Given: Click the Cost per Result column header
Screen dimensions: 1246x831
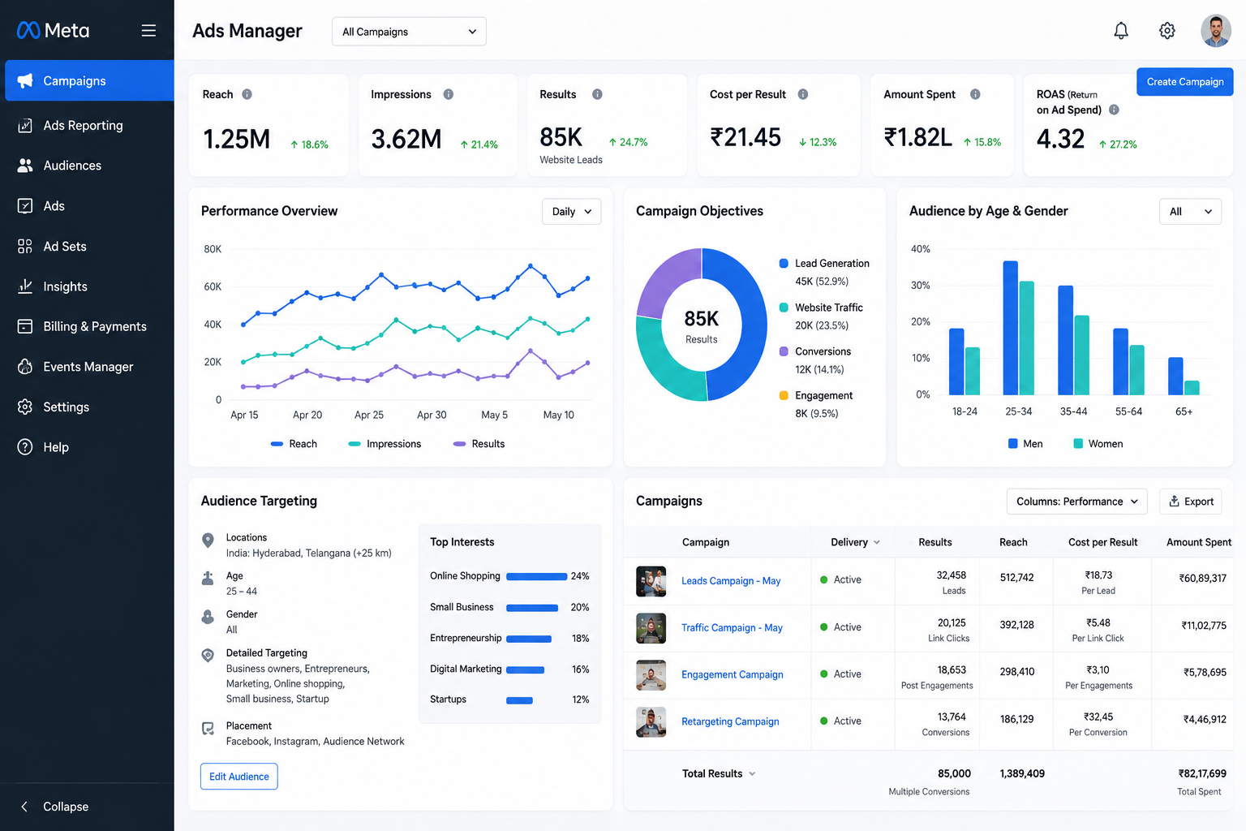Looking at the screenshot, I should (x=1102, y=543).
